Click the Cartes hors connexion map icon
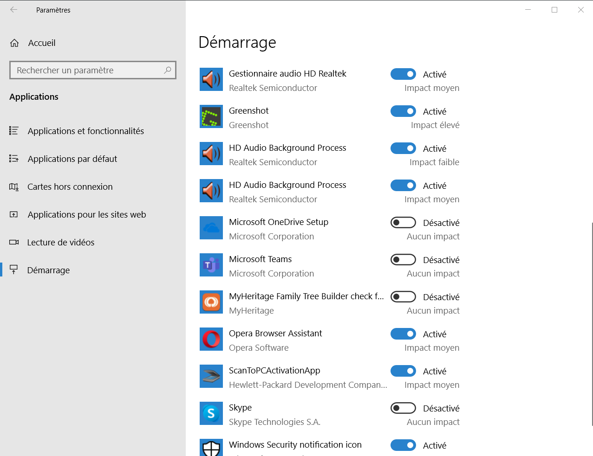The width and height of the screenshot is (593, 456). point(14,186)
